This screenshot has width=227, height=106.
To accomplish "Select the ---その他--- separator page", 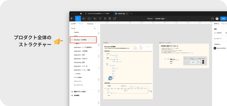I will click(78, 73).
